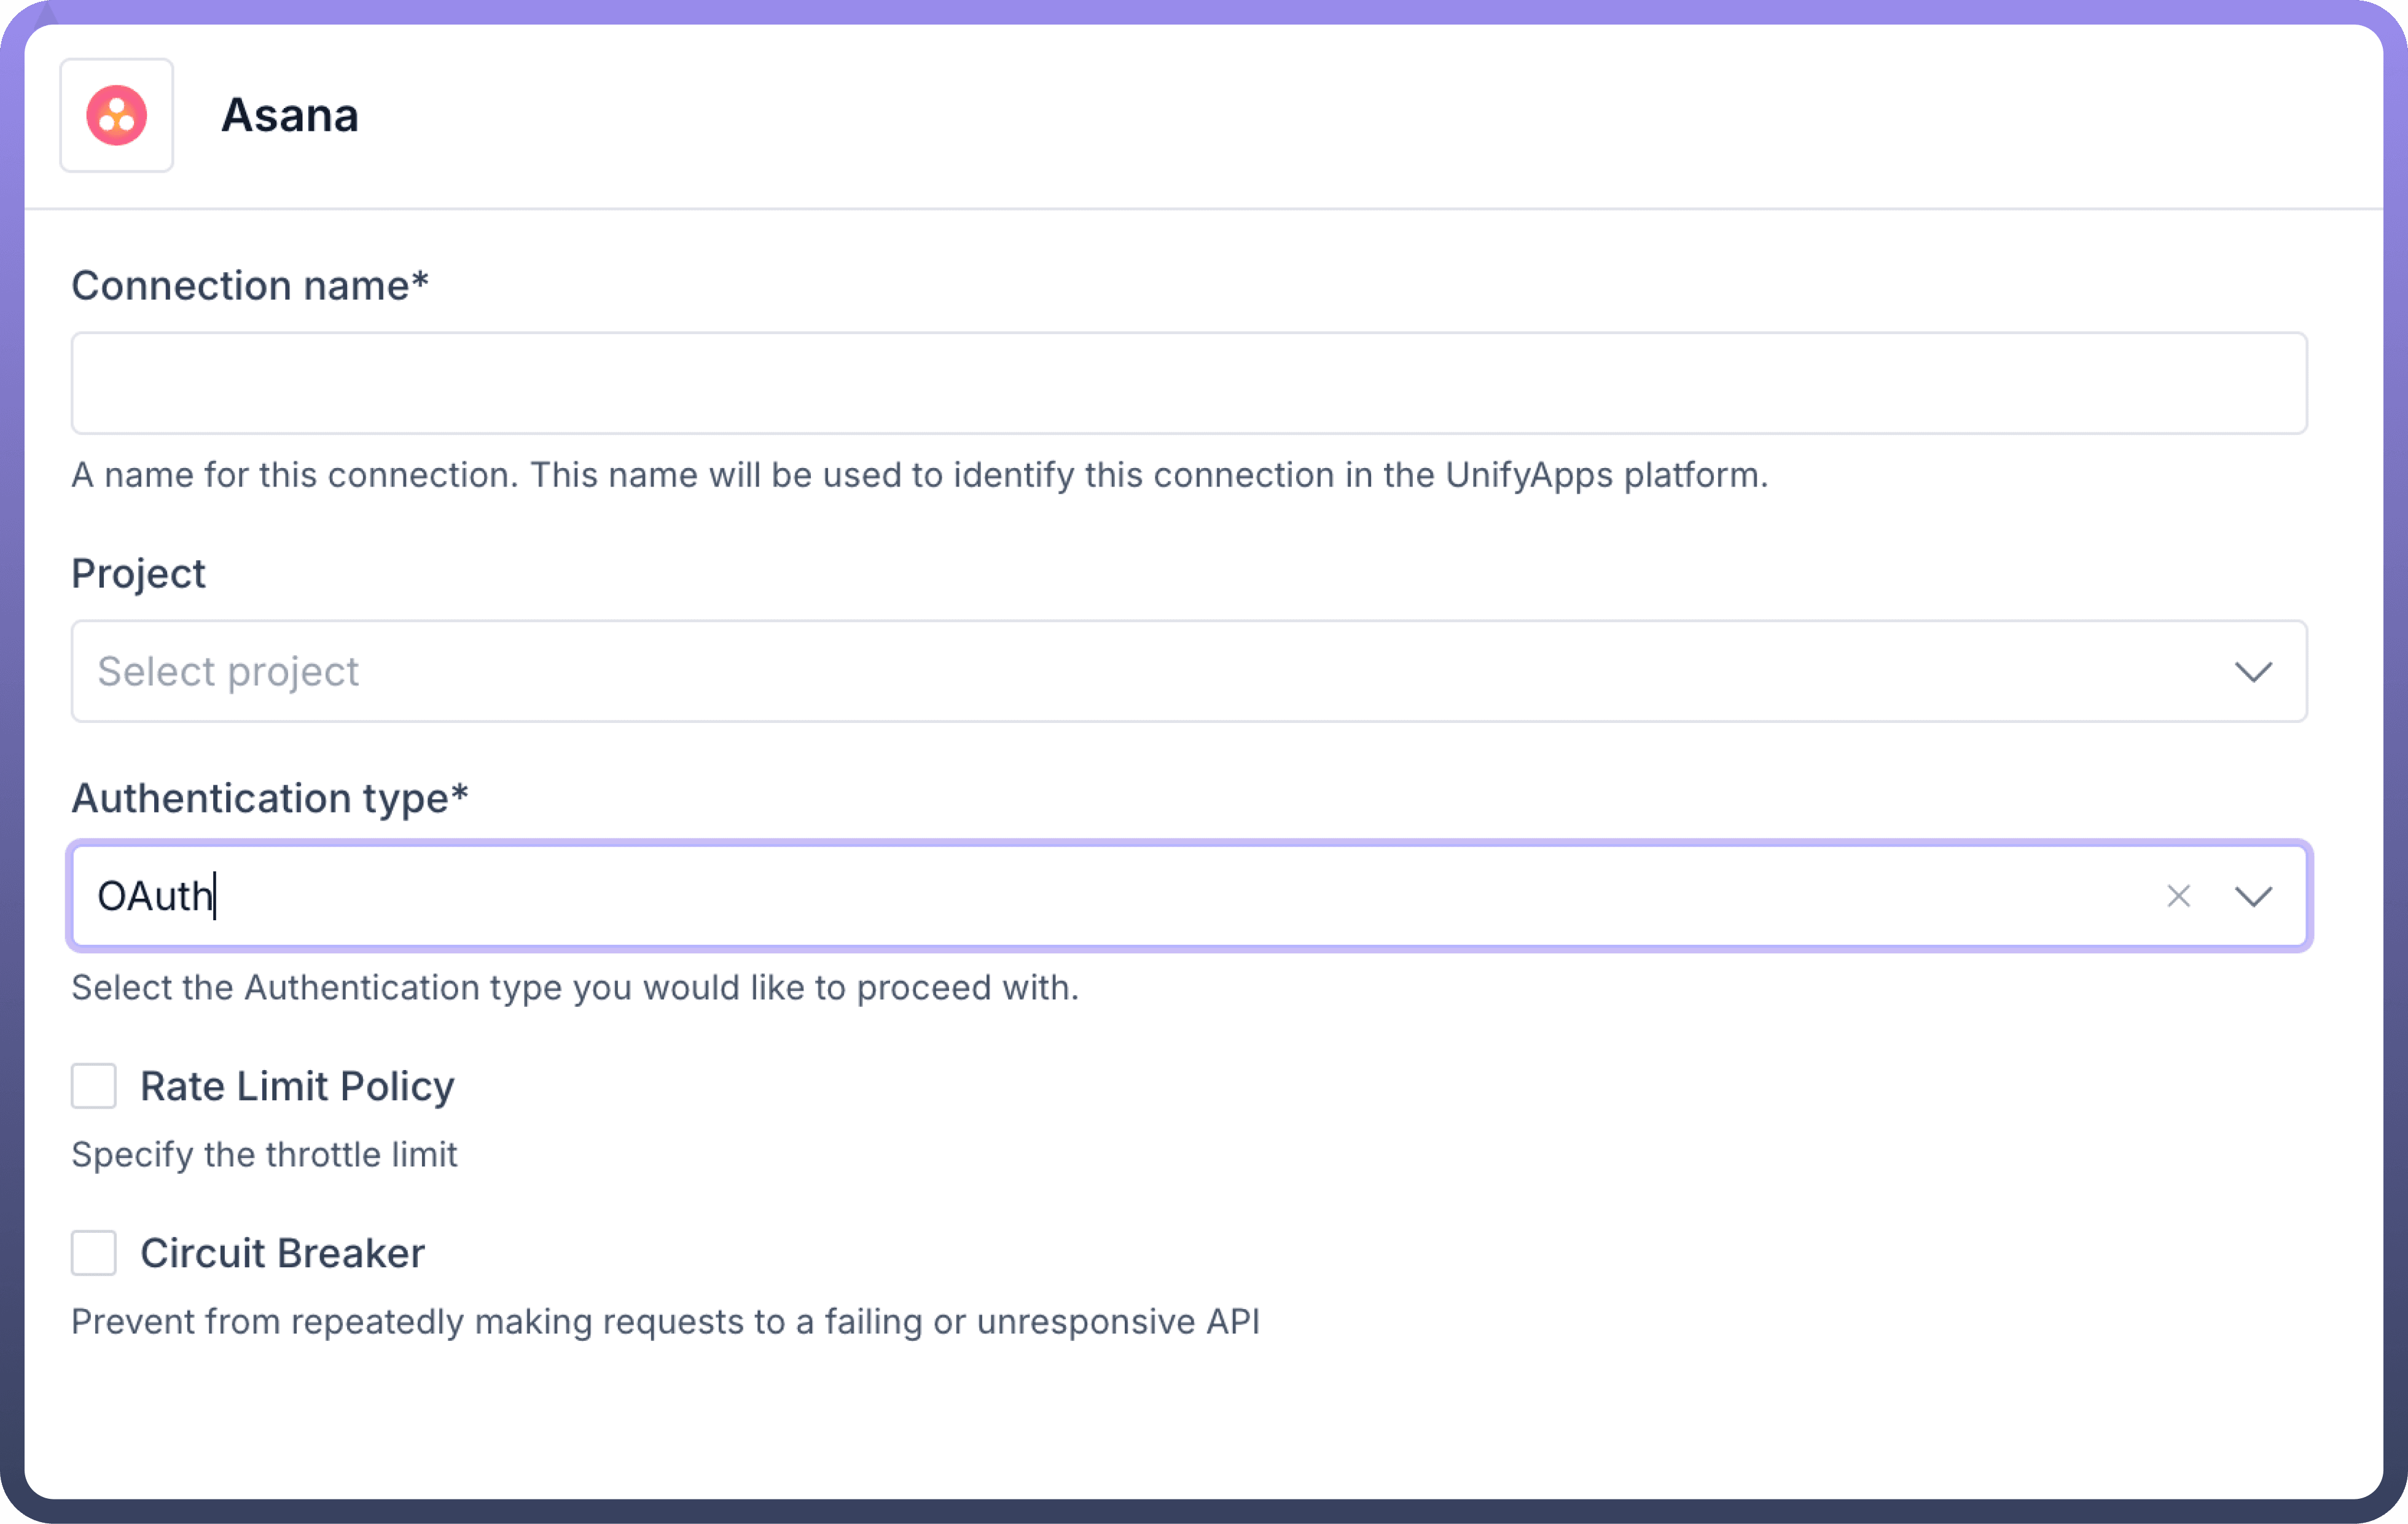
Task: Clear the OAuth selection with the X icon
Action: tap(2178, 895)
